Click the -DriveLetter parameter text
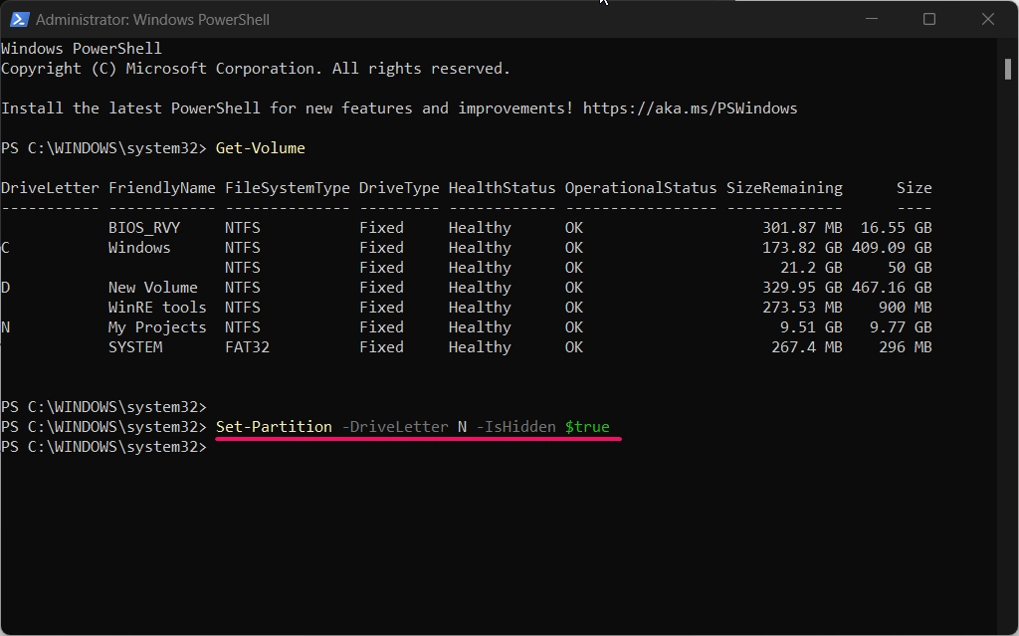Image resolution: width=1019 pixels, height=636 pixels. pyautogui.click(x=394, y=427)
